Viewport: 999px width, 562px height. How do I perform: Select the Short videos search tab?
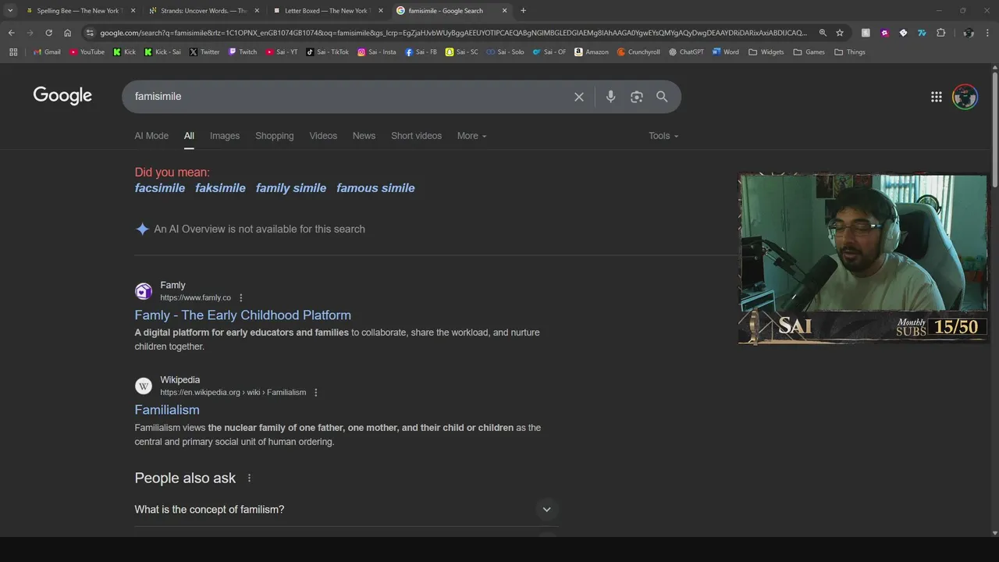pos(416,136)
